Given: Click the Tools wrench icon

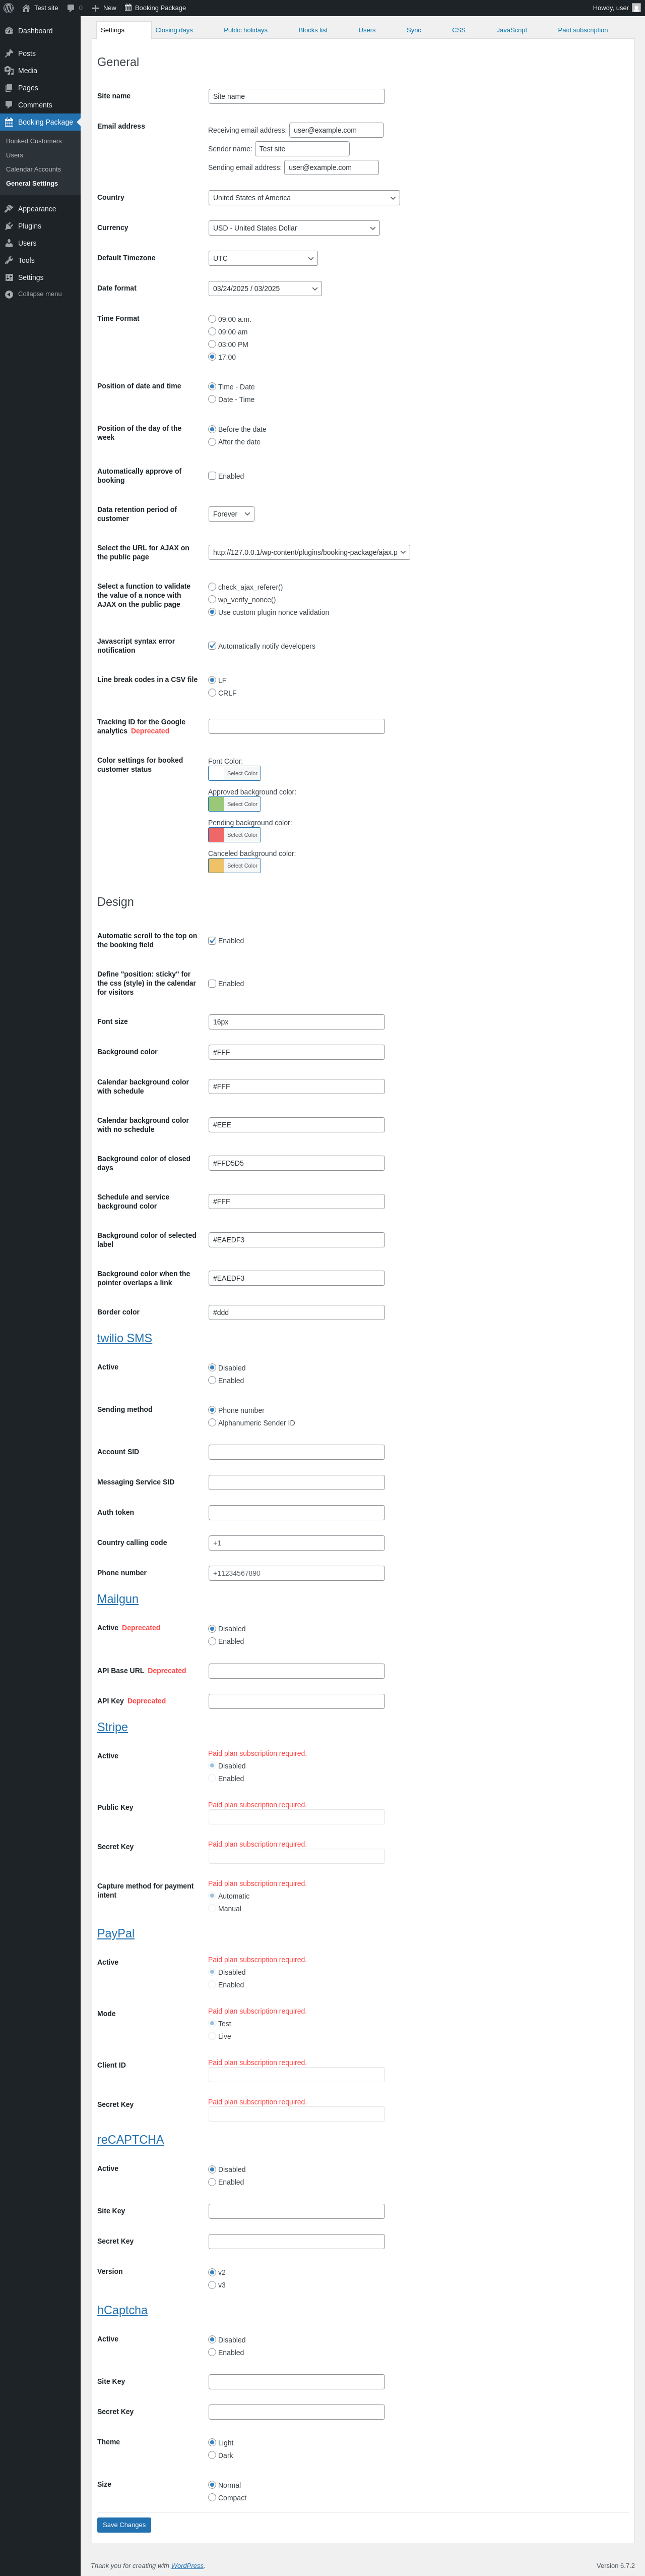Looking at the screenshot, I should pyautogui.click(x=9, y=260).
